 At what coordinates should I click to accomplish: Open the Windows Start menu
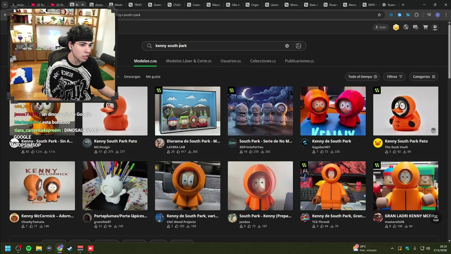point(8,248)
